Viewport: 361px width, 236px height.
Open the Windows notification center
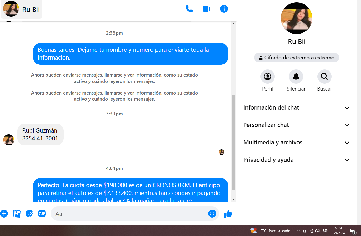(353, 231)
